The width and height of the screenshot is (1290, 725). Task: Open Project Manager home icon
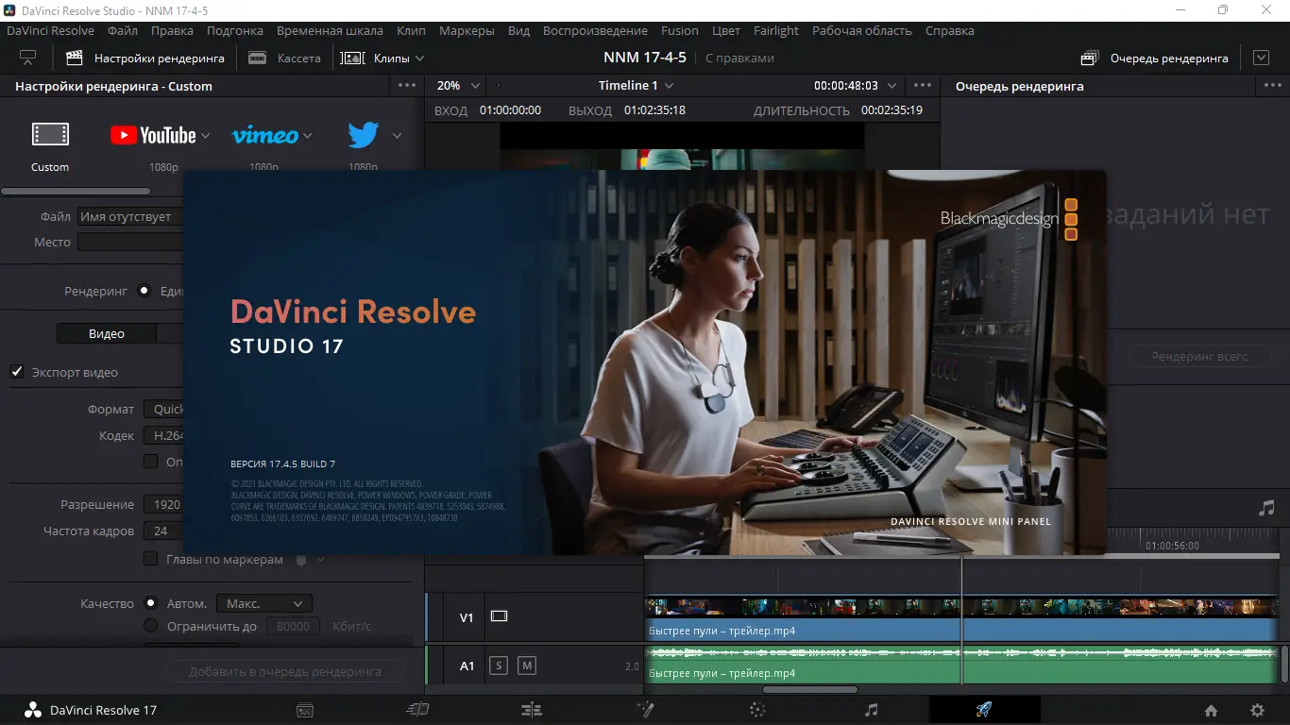(x=1211, y=711)
